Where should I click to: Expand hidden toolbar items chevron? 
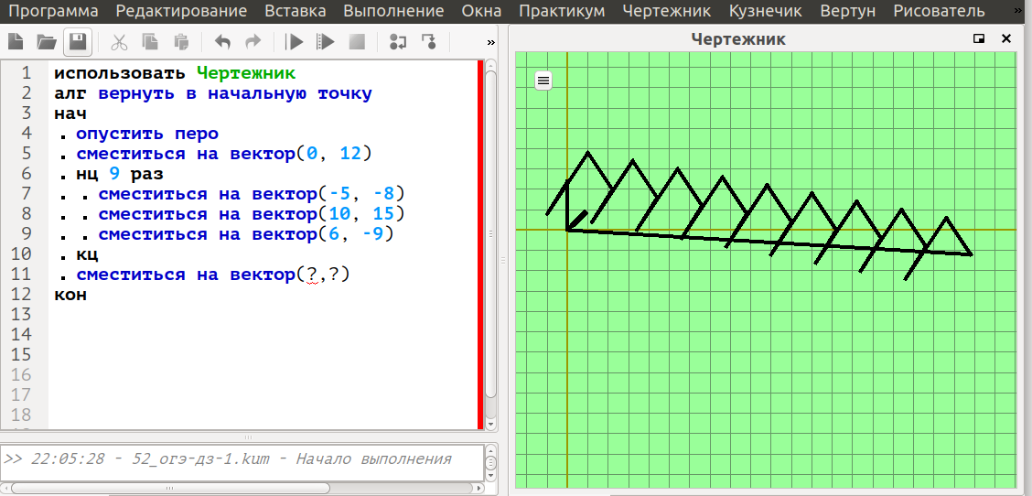point(491,42)
